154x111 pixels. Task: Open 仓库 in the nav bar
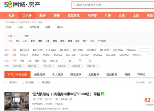[x=122, y=15]
